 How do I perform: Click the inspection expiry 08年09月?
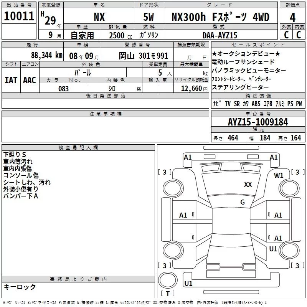(x=84, y=56)
